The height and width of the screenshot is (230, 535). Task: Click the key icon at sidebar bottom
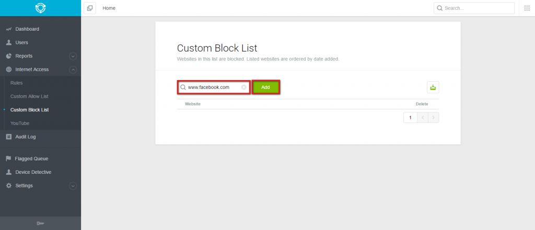(x=40, y=223)
